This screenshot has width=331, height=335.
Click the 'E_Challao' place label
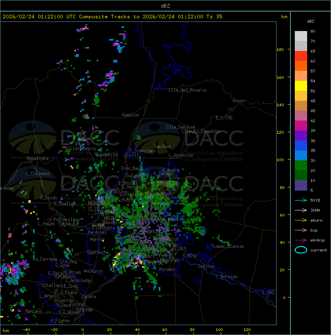(65, 204)
